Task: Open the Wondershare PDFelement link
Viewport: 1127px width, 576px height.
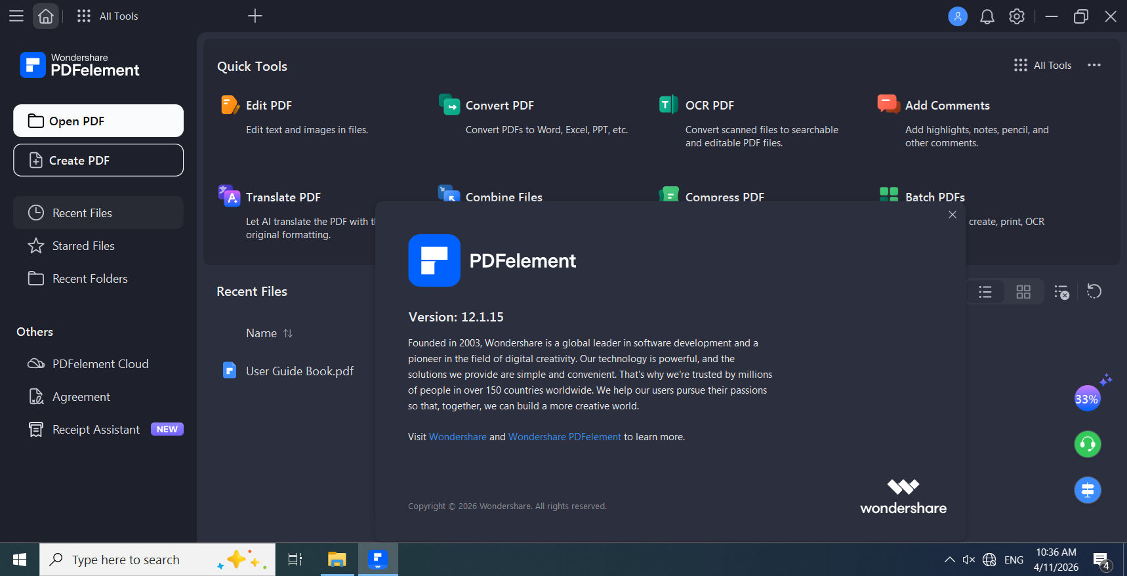Action: coord(565,437)
